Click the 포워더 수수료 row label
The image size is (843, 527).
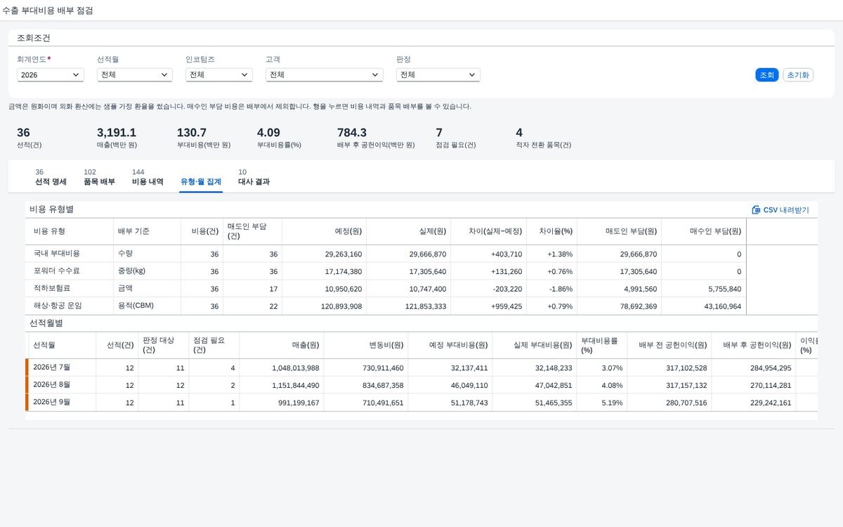pos(57,271)
